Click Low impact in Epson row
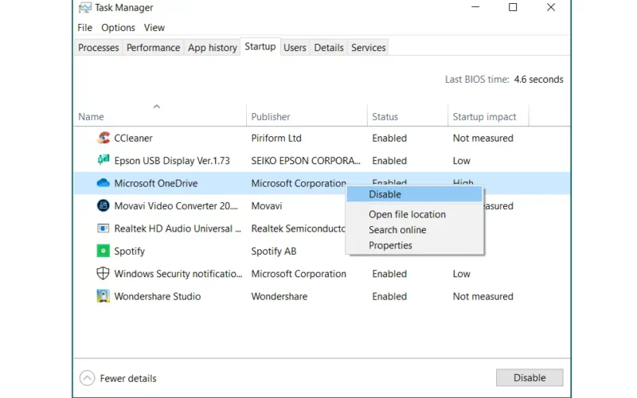 (x=462, y=161)
